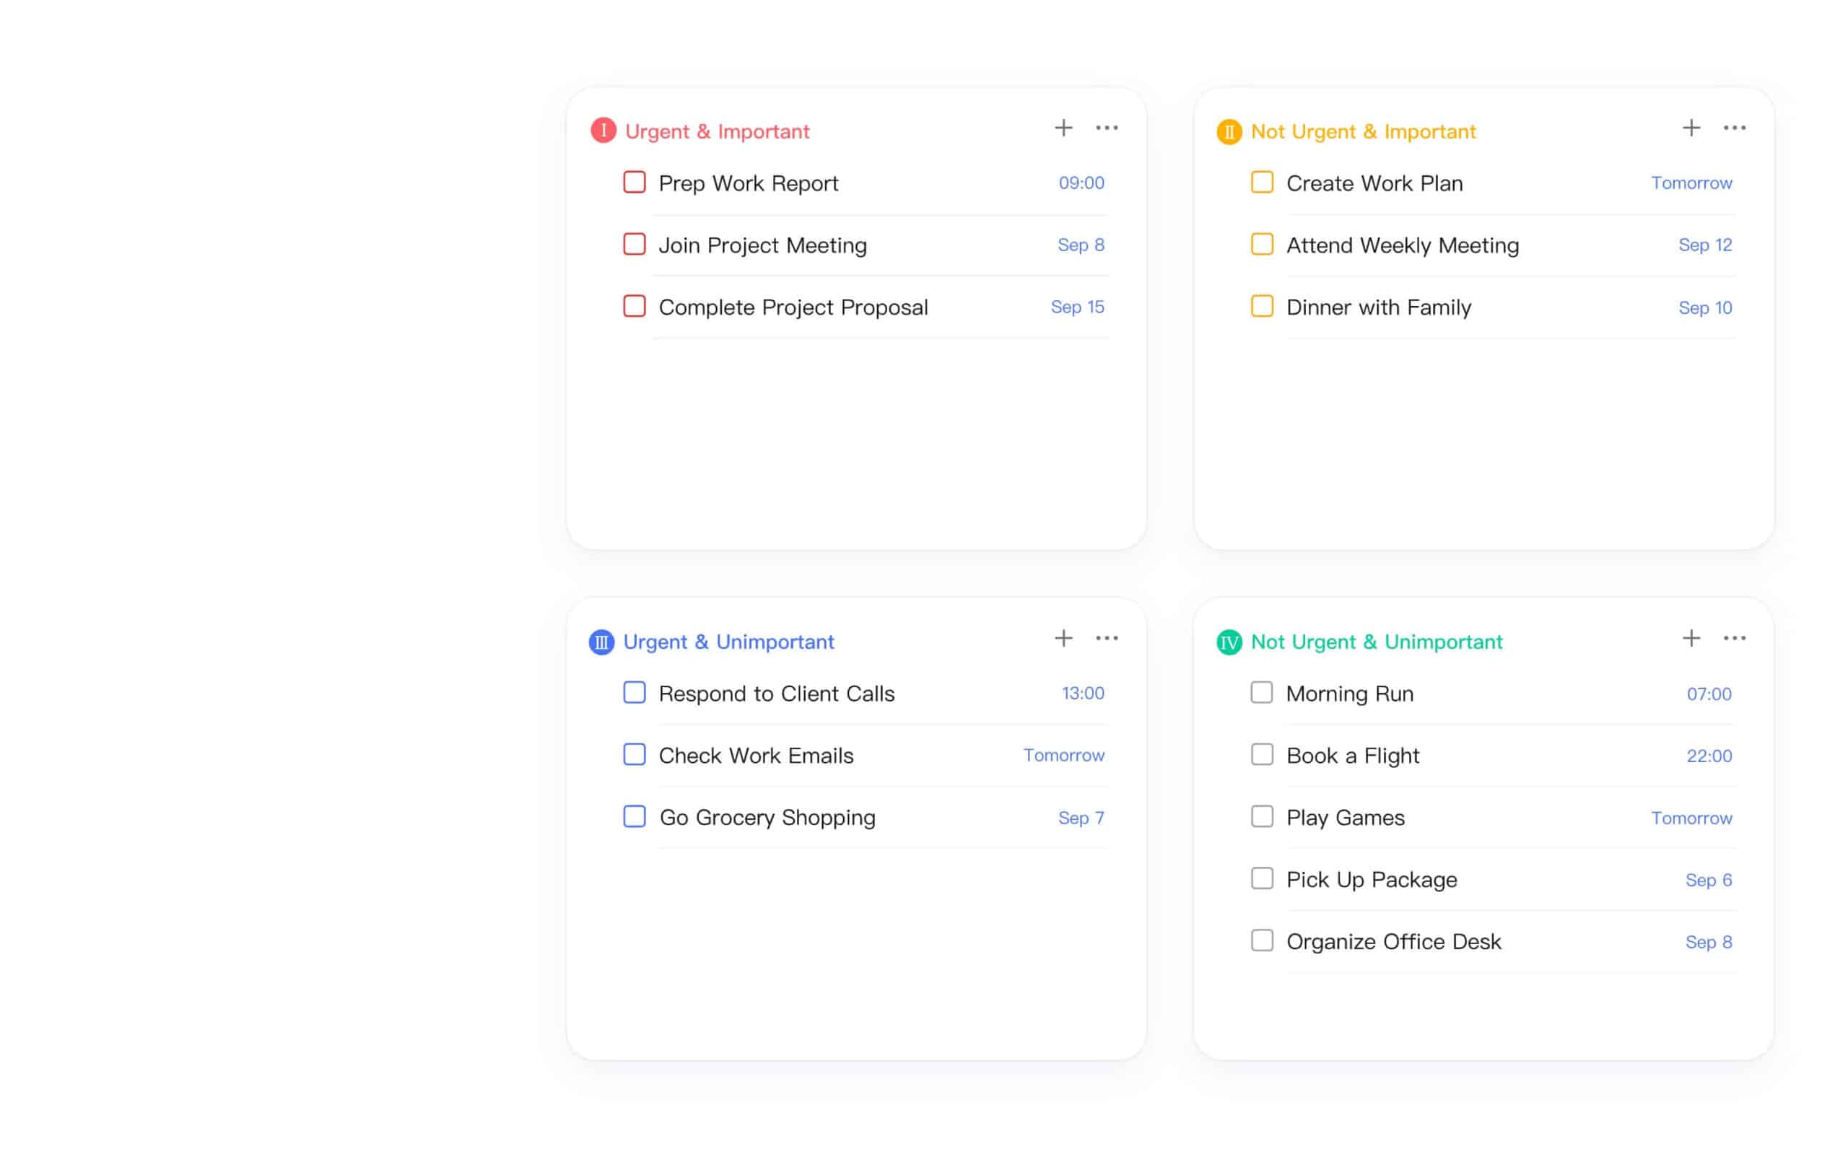Open the Prep Work Report task
The image size is (1848, 1149).
click(x=749, y=184)
